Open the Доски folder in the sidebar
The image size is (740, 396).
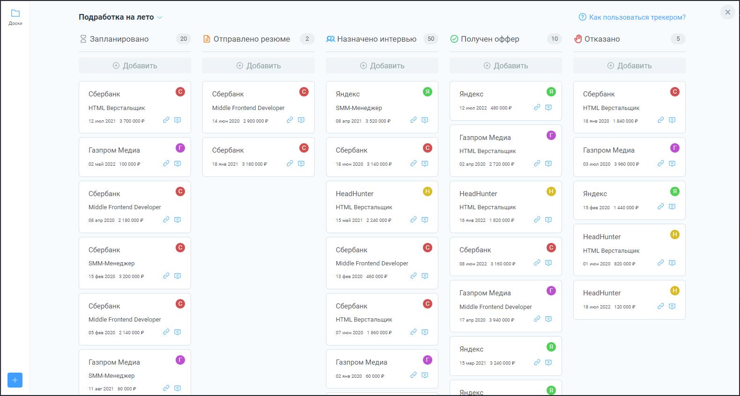click(15, 17)
